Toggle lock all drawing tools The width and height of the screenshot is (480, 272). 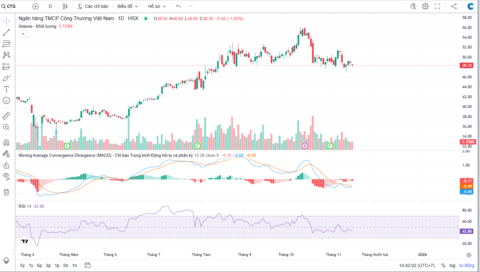click(x=6, y=165)
